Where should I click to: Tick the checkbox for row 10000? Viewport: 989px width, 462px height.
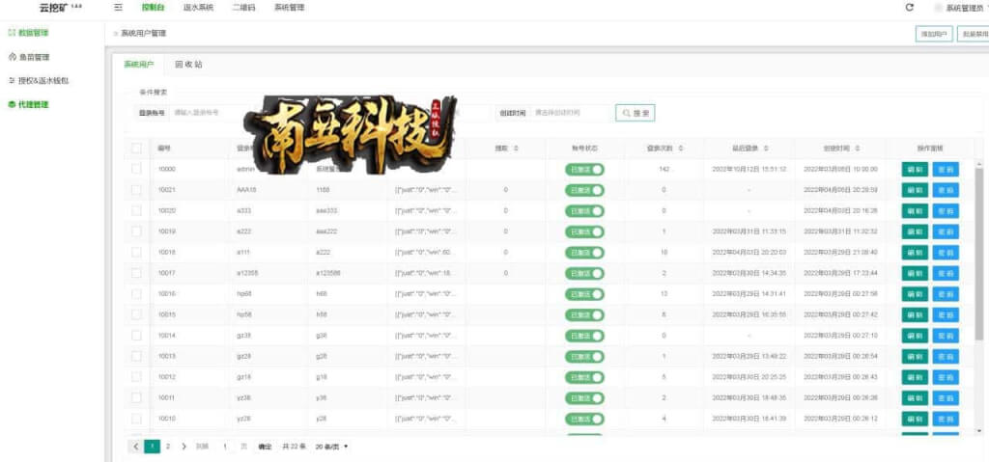(x=136, y=169)
